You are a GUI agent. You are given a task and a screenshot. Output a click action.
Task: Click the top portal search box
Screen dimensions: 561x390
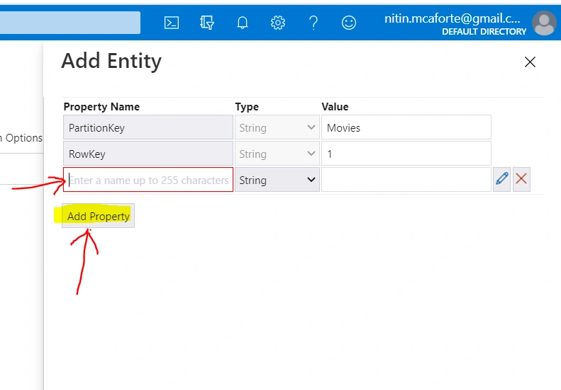tap(70, 23)
